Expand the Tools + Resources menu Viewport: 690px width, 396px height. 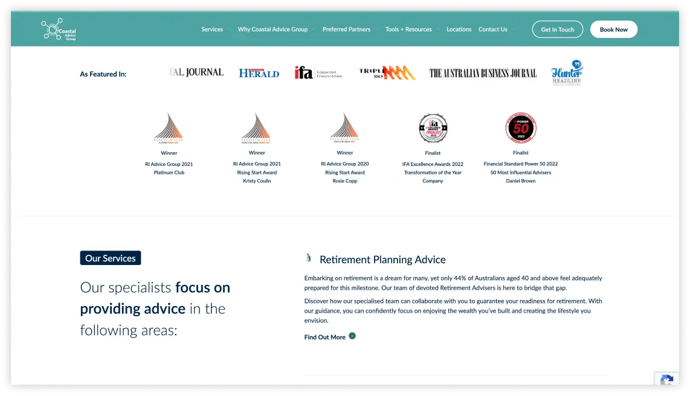(408, 30)
